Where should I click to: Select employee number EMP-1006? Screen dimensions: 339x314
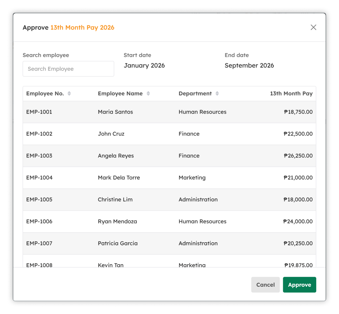click(x=39, y=221)
